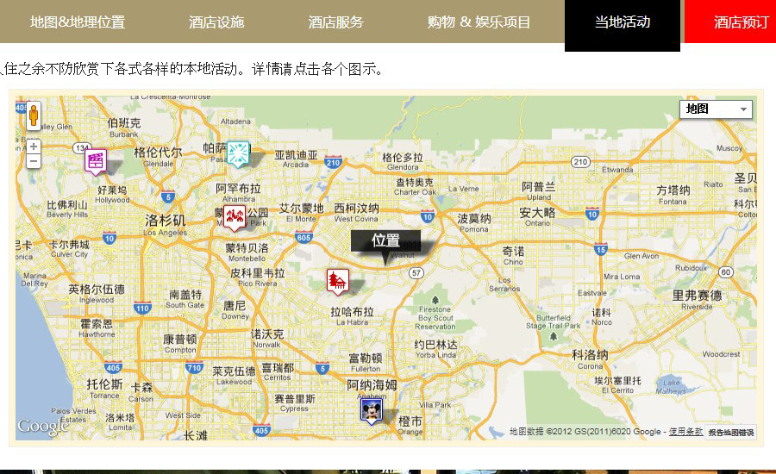Click the 托伦斯 Torrance label
The image size is (776, 474).
104,389
